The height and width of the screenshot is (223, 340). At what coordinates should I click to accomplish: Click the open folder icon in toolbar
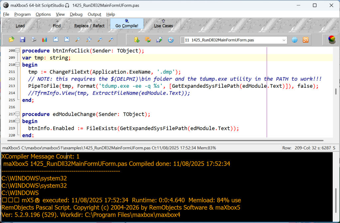(12, 40)
